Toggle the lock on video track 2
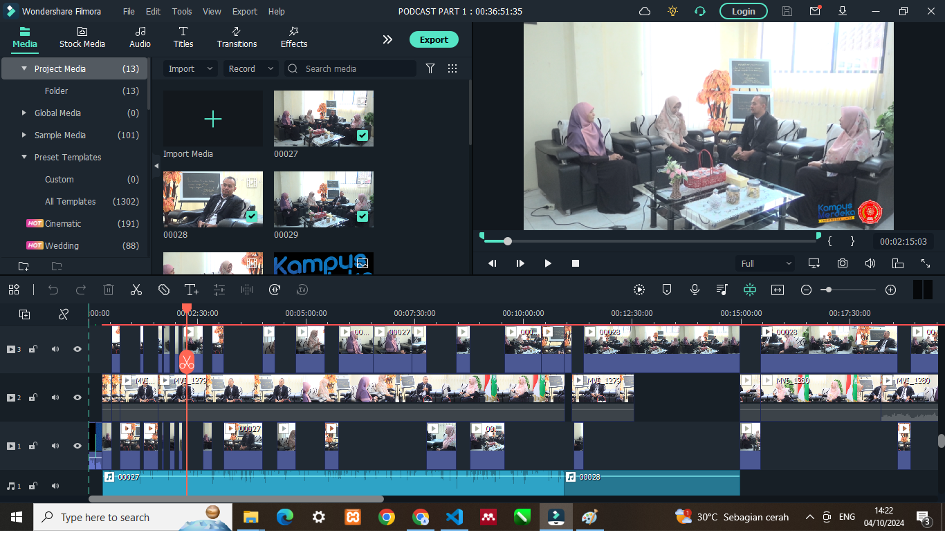Image resolution: width=945 pixels, height=546 pixels. coord(33,397)
